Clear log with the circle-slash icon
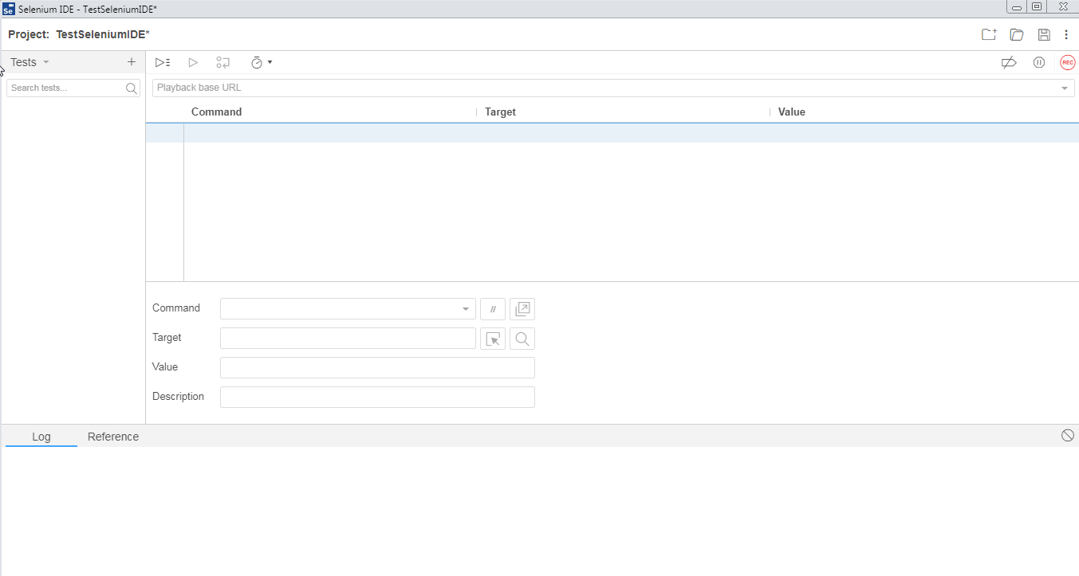Screen dimensions: 1079x576 (x=1067, y=435)
